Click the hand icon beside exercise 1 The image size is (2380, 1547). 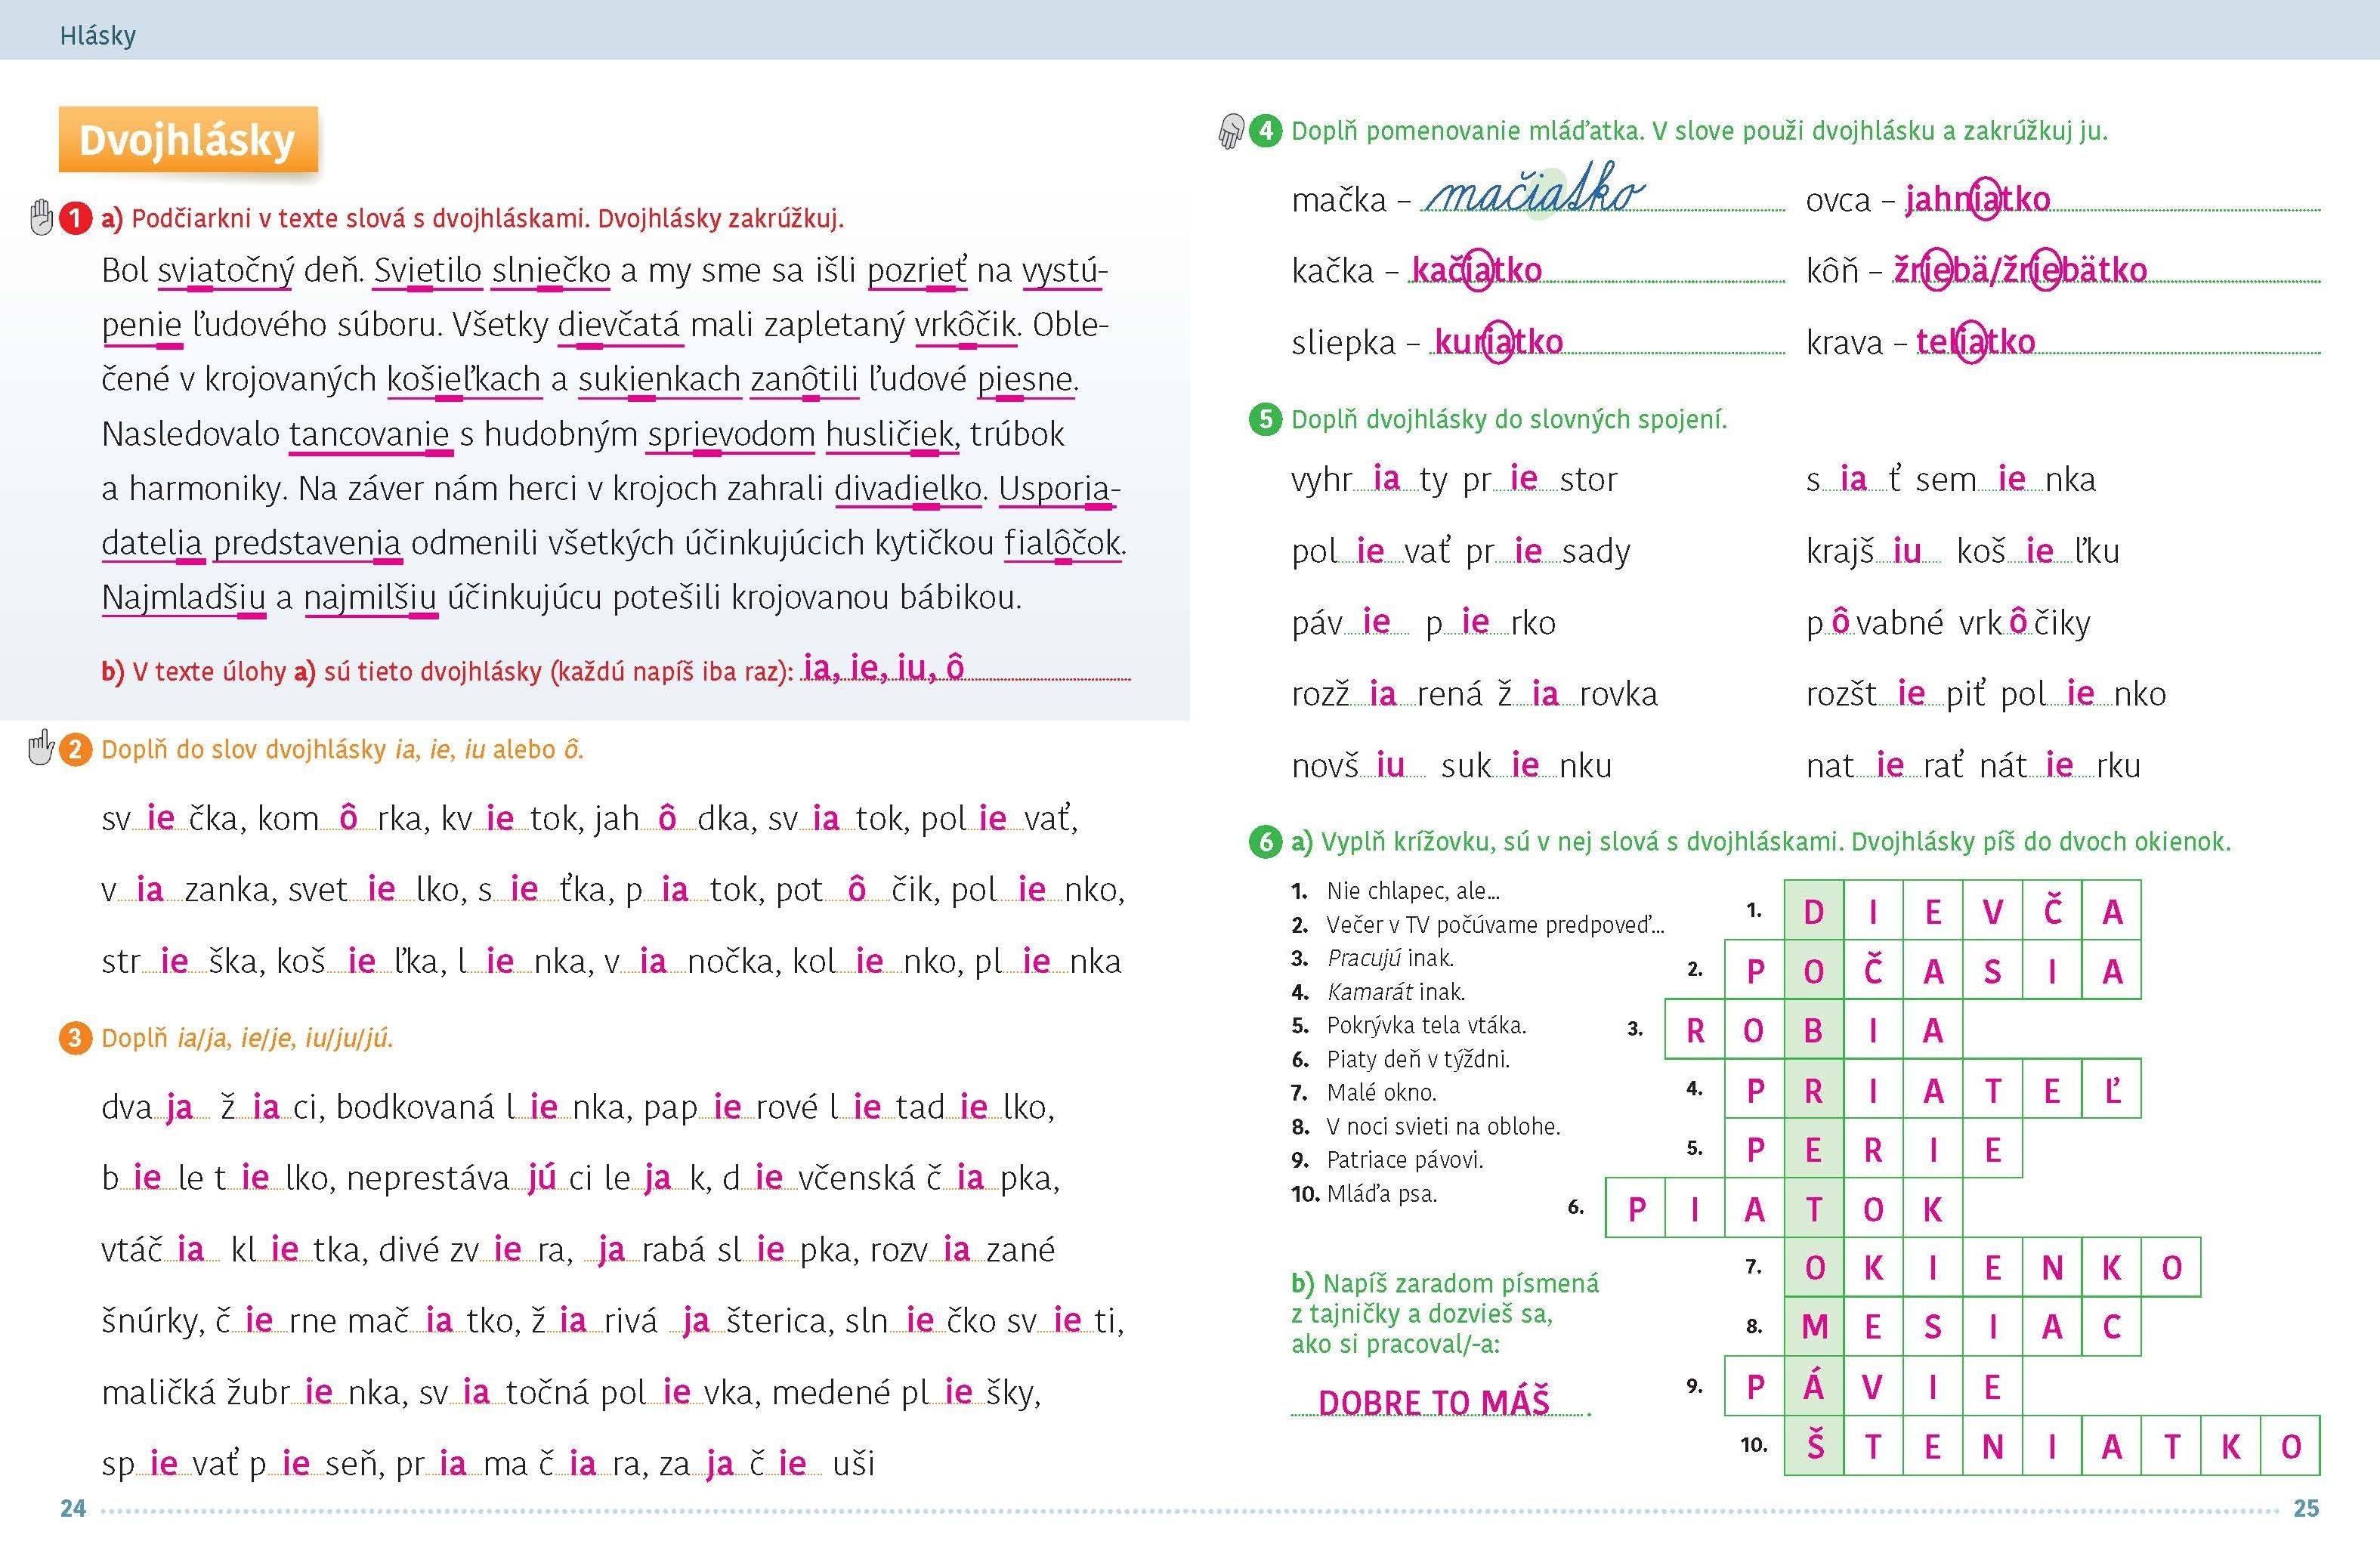pos(41,217)
